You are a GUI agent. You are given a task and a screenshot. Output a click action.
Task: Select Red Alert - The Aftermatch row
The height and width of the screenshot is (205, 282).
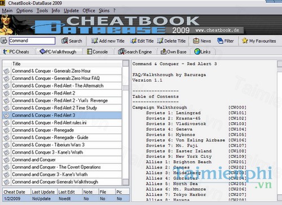pyautogui.click(x=62, y=86)
